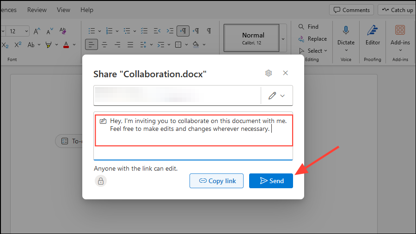
Task: Toggle show/hide paragraph marks
Action: pyautogui.click(x=209, y=31)
